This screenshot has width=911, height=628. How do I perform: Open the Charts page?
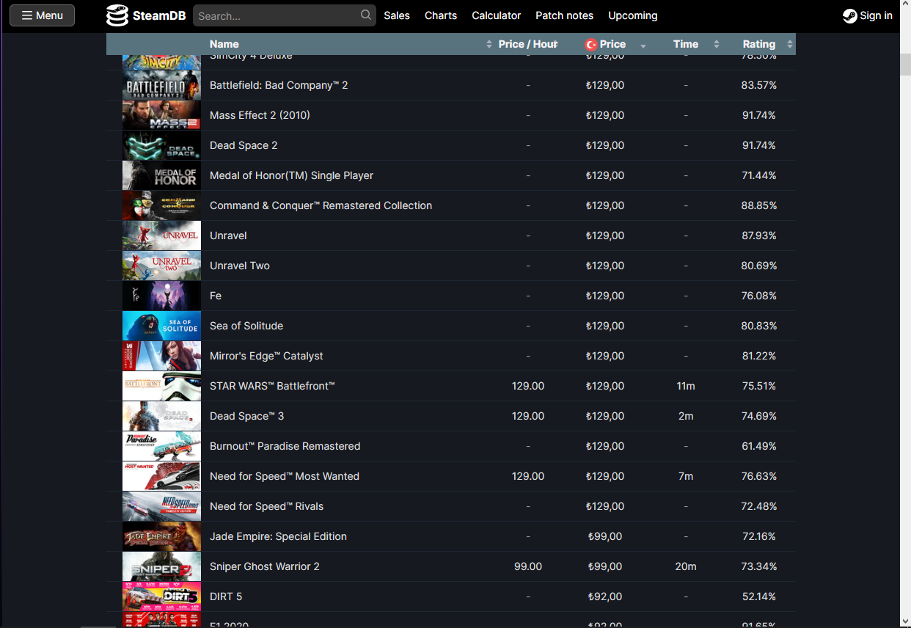point(441,15)
